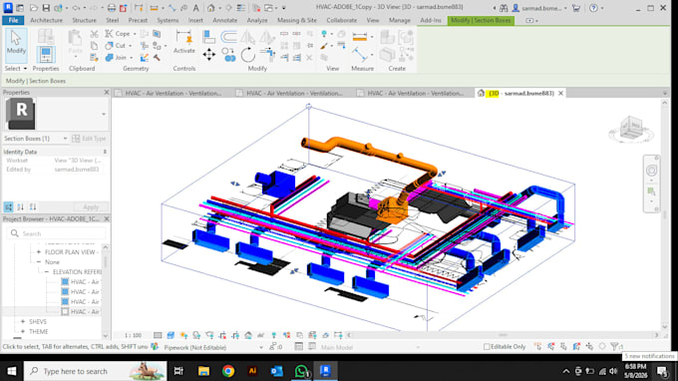
Task: Click the Steering Wheel on the navigation bar
Action: tap(651, 171)
